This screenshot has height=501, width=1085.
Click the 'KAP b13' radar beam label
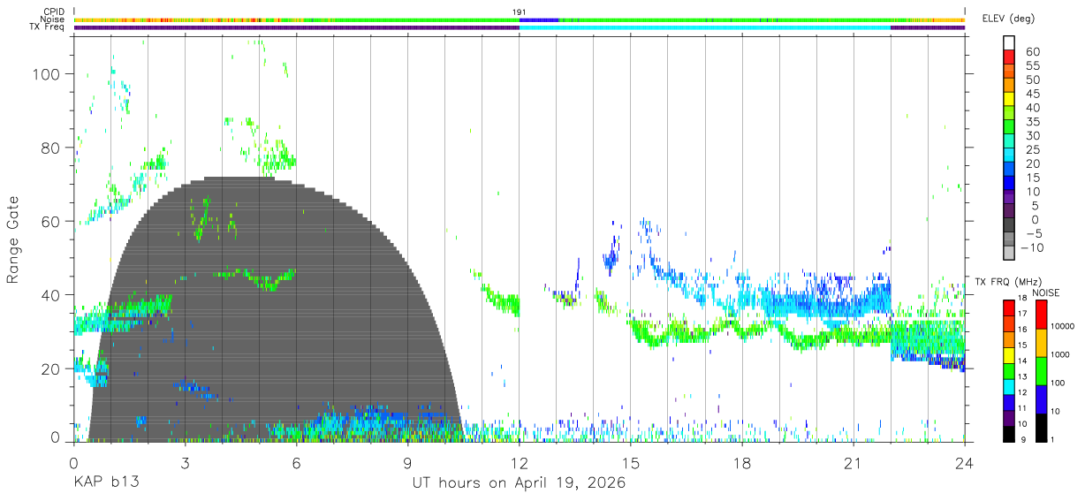coord(105,482)
